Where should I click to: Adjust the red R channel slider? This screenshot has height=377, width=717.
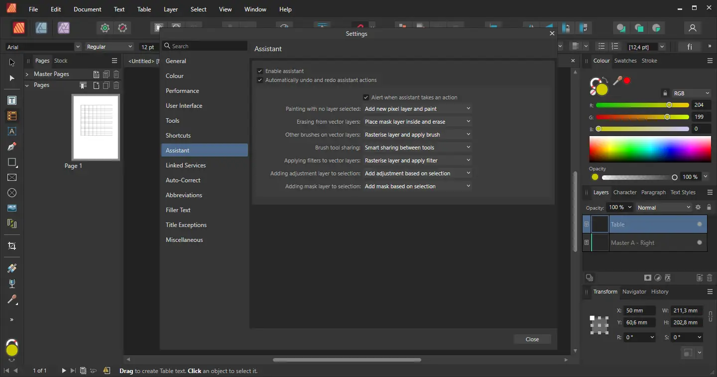pos(642,105)
